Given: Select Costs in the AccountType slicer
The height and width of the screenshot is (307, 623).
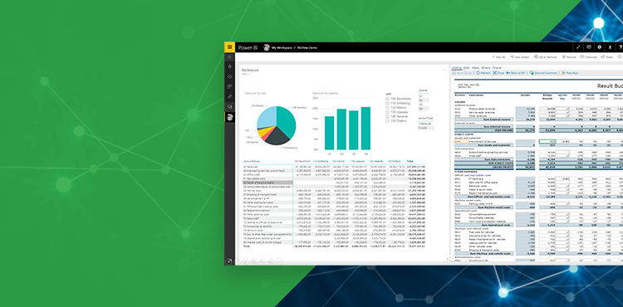Looking at the screenshot, I should pos(426,128).
